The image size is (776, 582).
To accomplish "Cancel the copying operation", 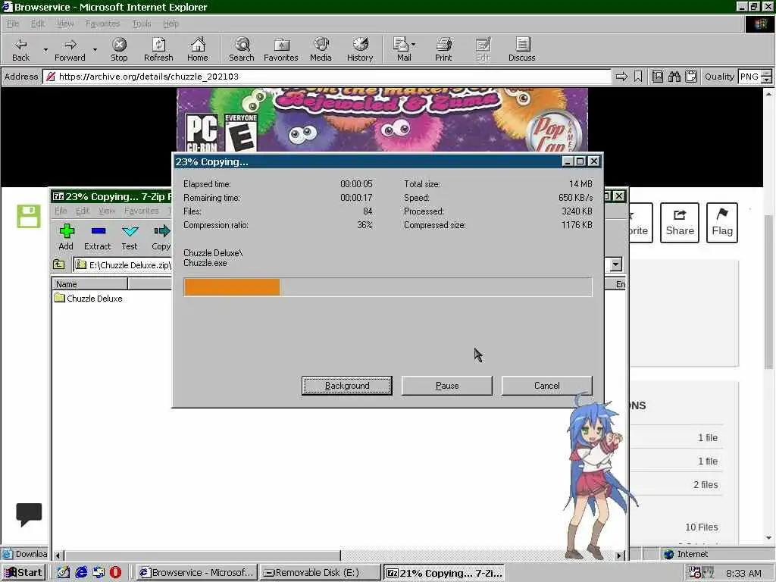I will click(x=547, y=386).
